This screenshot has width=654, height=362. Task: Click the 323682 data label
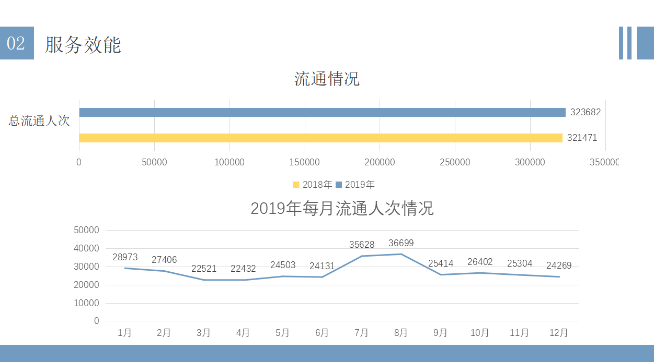point(586,112)
